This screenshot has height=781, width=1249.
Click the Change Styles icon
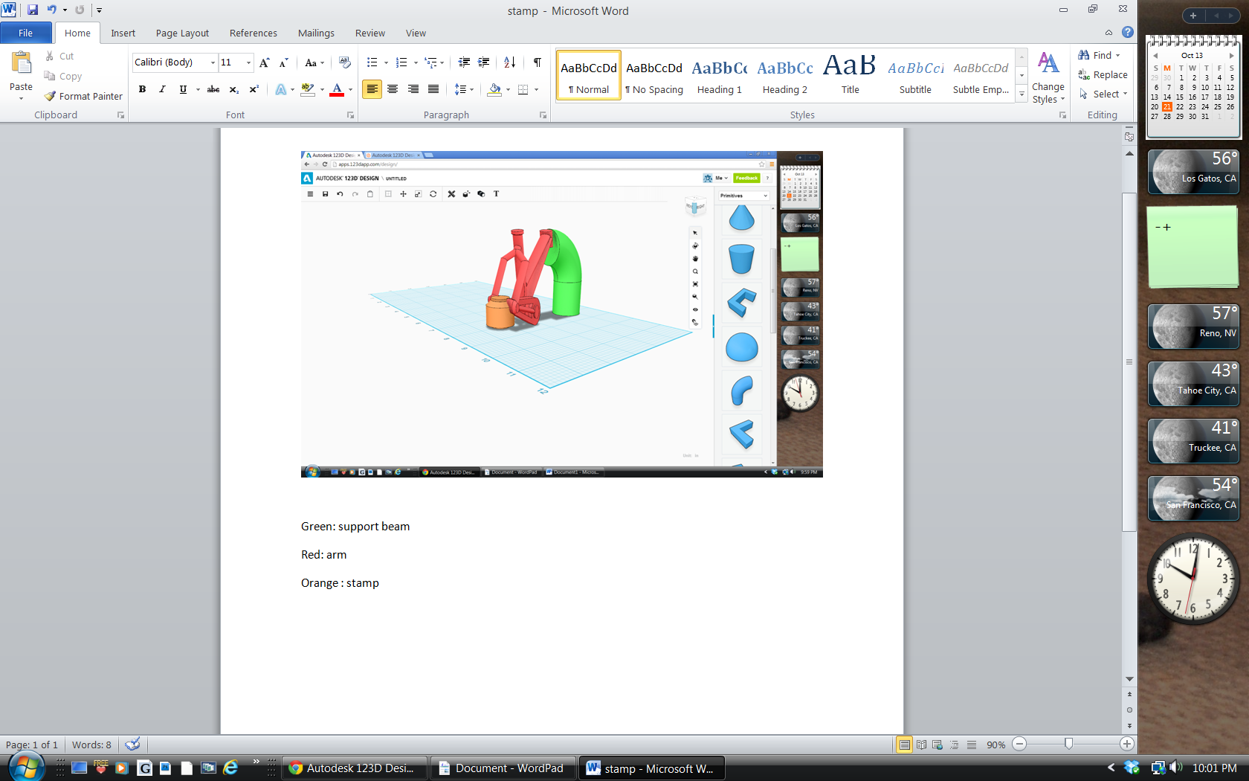pos(1048,77)
